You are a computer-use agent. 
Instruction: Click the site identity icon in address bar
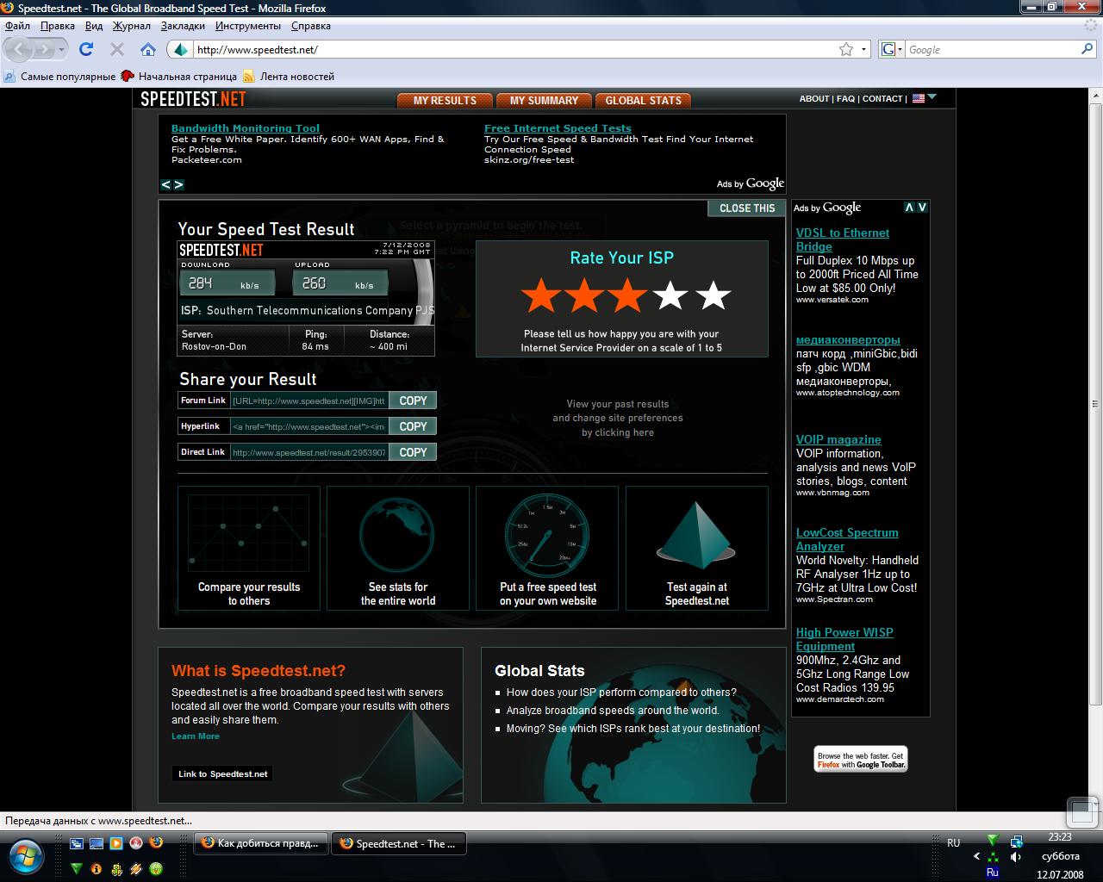tap(180, 49)
